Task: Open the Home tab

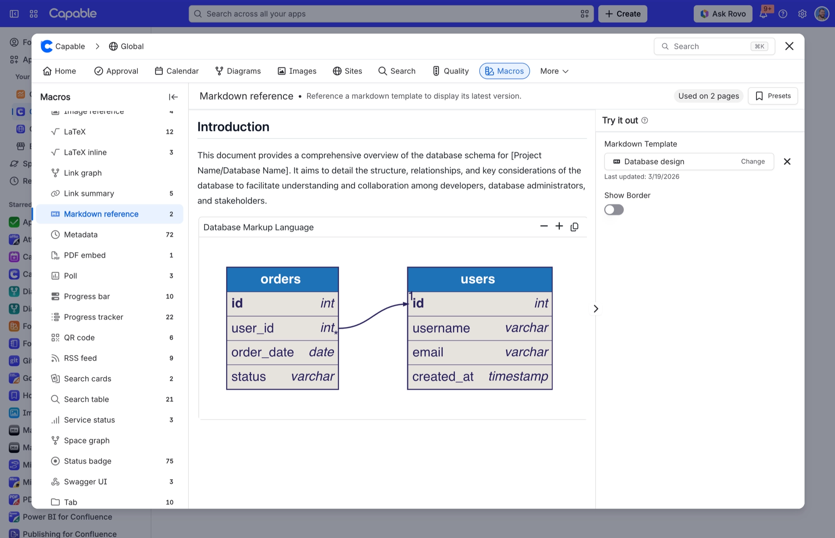Action: [59, 71]
